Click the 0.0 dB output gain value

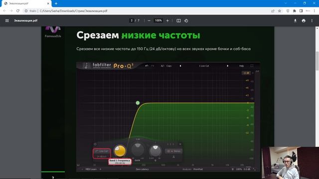(x=247, y=169)
